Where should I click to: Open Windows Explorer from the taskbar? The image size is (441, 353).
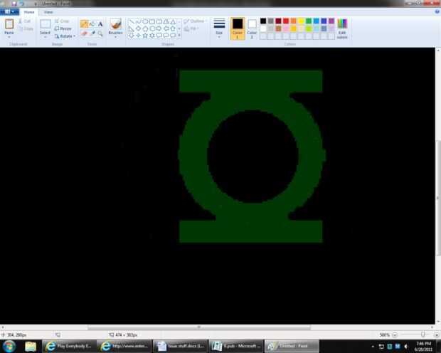(x=31, y=347)
